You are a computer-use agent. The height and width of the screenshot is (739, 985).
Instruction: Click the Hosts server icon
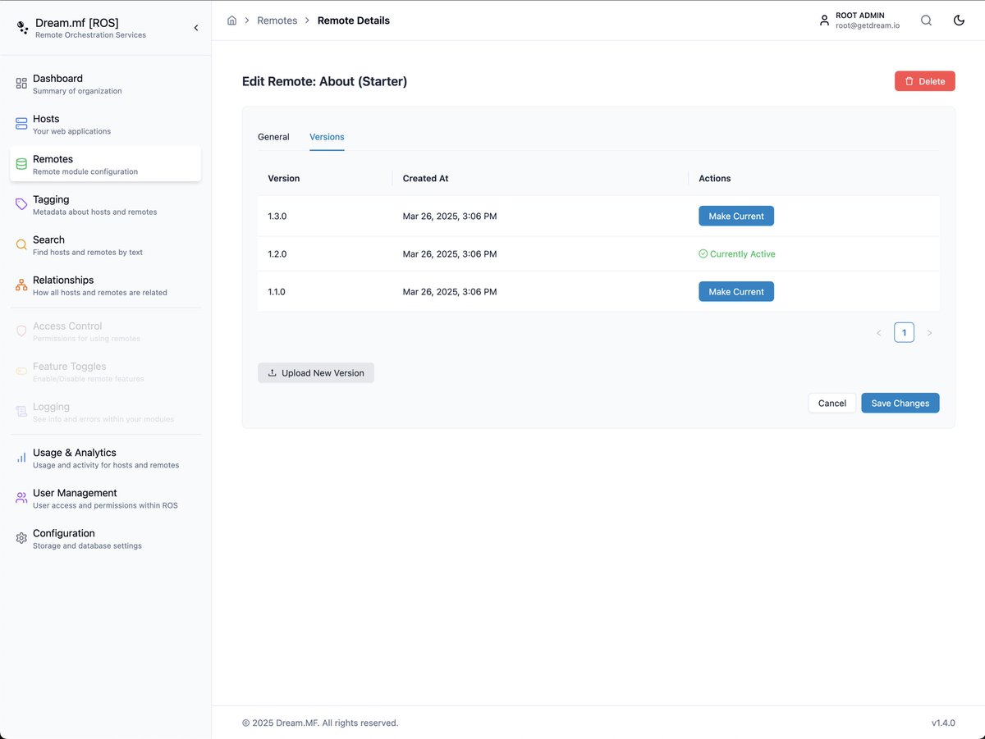pos(21,124)
